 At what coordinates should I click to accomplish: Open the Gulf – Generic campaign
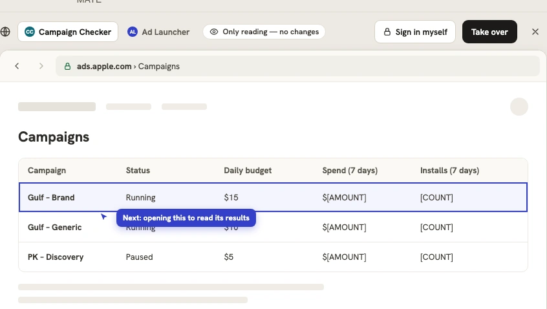tap(273, 227)
